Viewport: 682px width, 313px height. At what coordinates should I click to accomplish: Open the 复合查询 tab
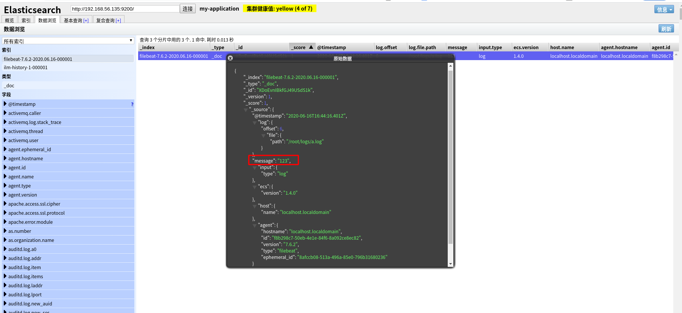tap(109, 20)
